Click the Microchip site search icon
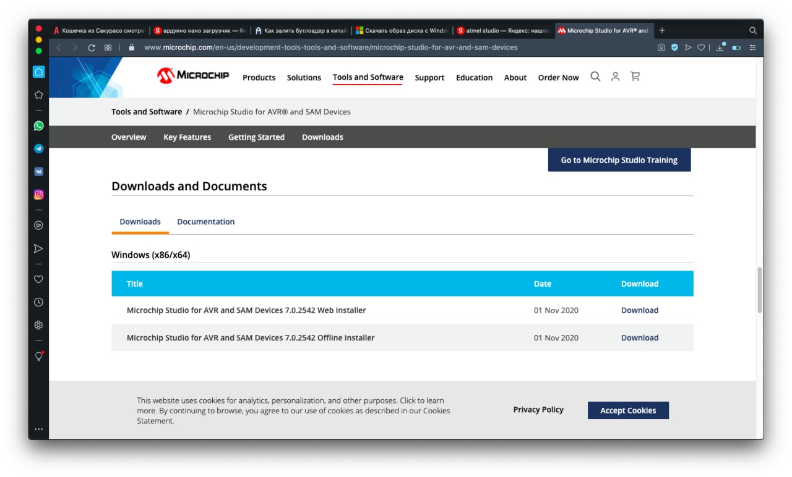Viewport: 792px width, 477px height. [x=595, y=77]
